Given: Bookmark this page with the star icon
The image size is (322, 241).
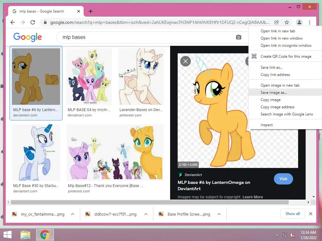Looking at the screenshot, I should click(287, 22).
